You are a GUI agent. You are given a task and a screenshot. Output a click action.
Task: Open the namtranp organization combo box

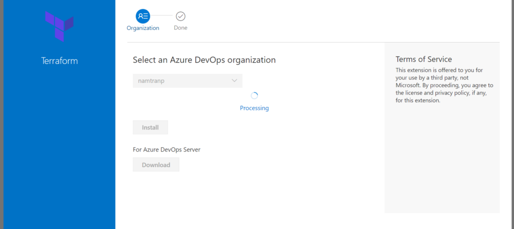pyautogui.click(x=181, y=80)
